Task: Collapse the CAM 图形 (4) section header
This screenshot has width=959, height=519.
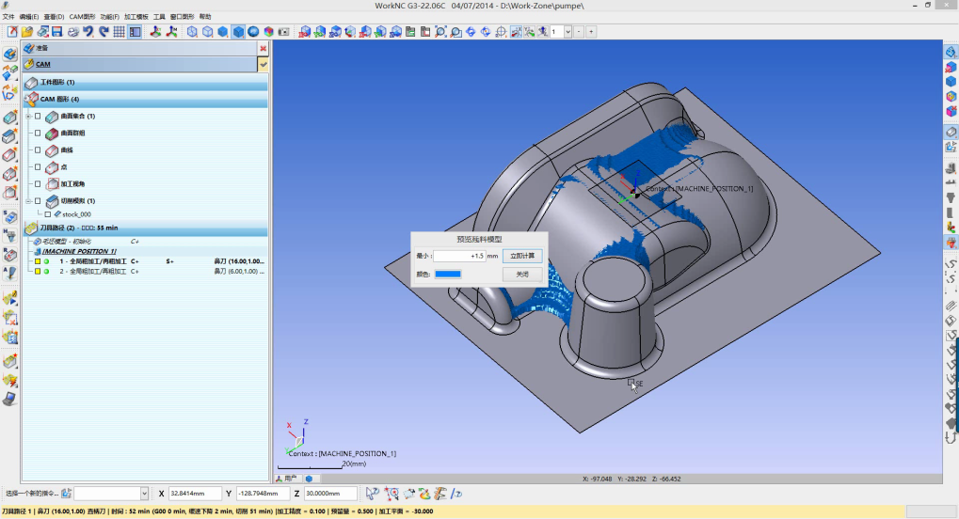Action: click(146, 99)
